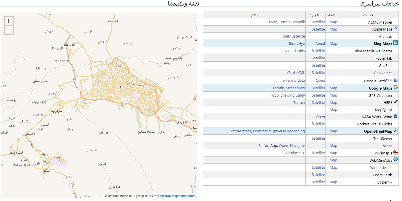Open GeoNames Text (XML) link
Viewport: 402px width, 201px height.
[296, 73]
